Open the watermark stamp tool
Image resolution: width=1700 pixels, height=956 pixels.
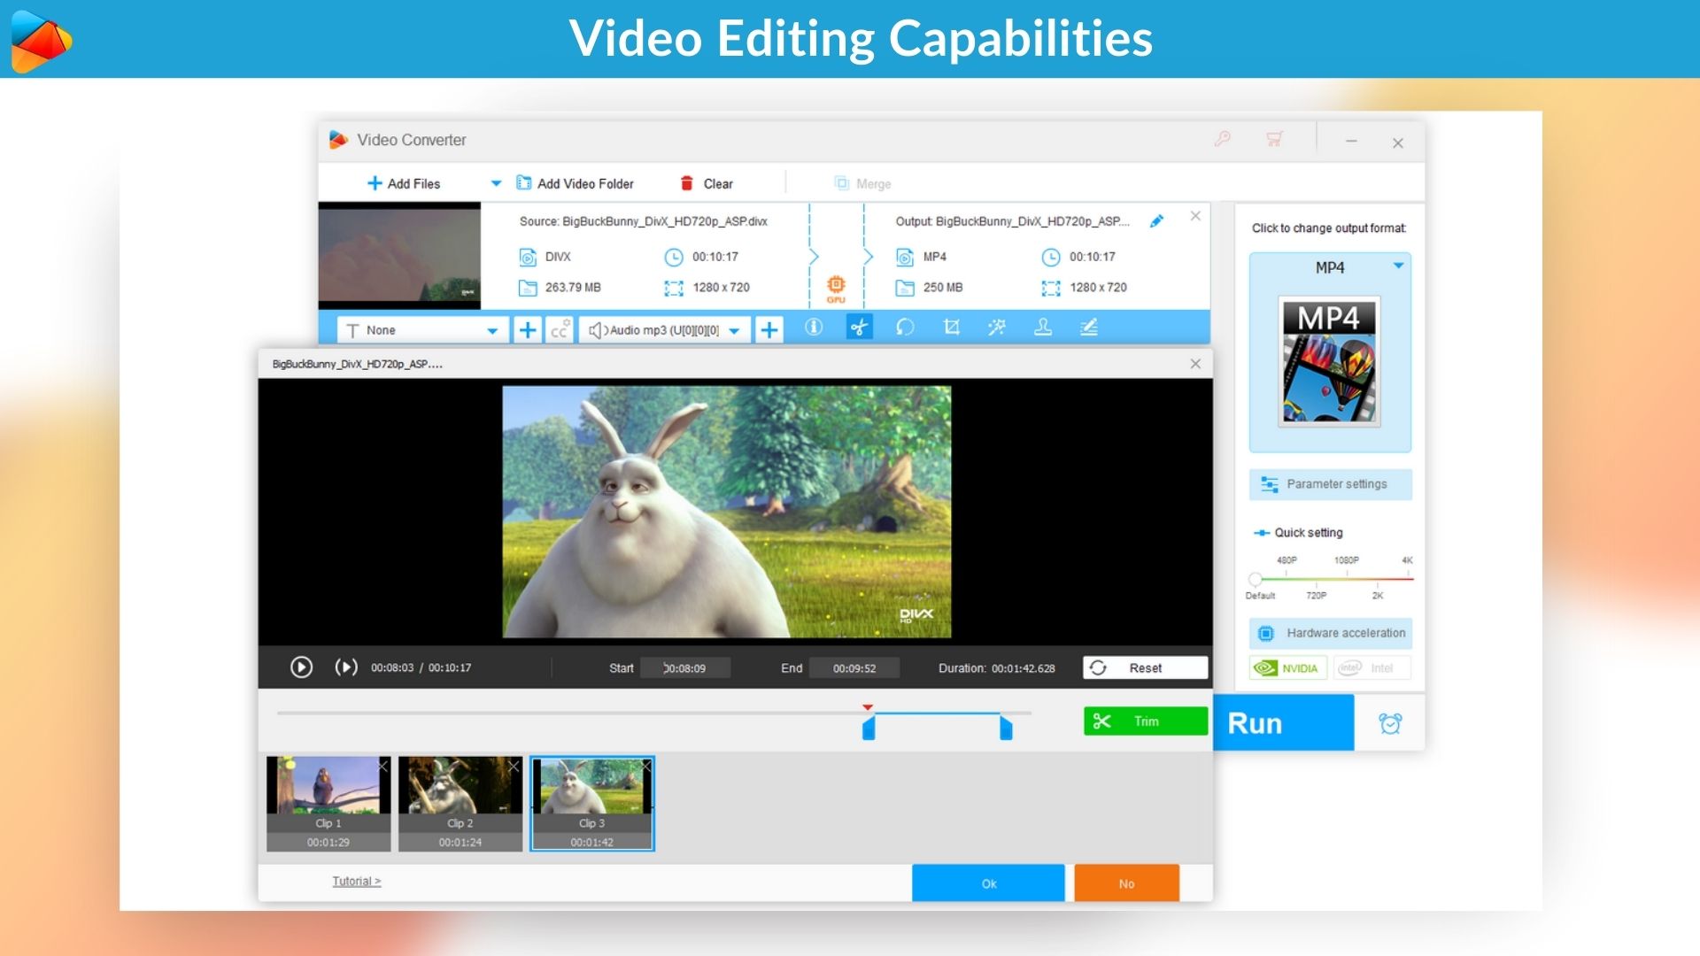[x=1043, y=328]
